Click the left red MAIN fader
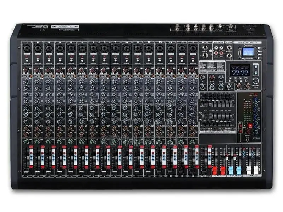The width and height of the screenshot is (283, 212). coord(214,170)
